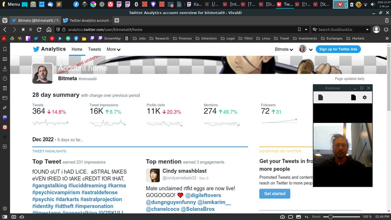Open the tracker blocker shield in the address bar
Viewport: 391px width, 220px height.
click(x=58, y=29)
